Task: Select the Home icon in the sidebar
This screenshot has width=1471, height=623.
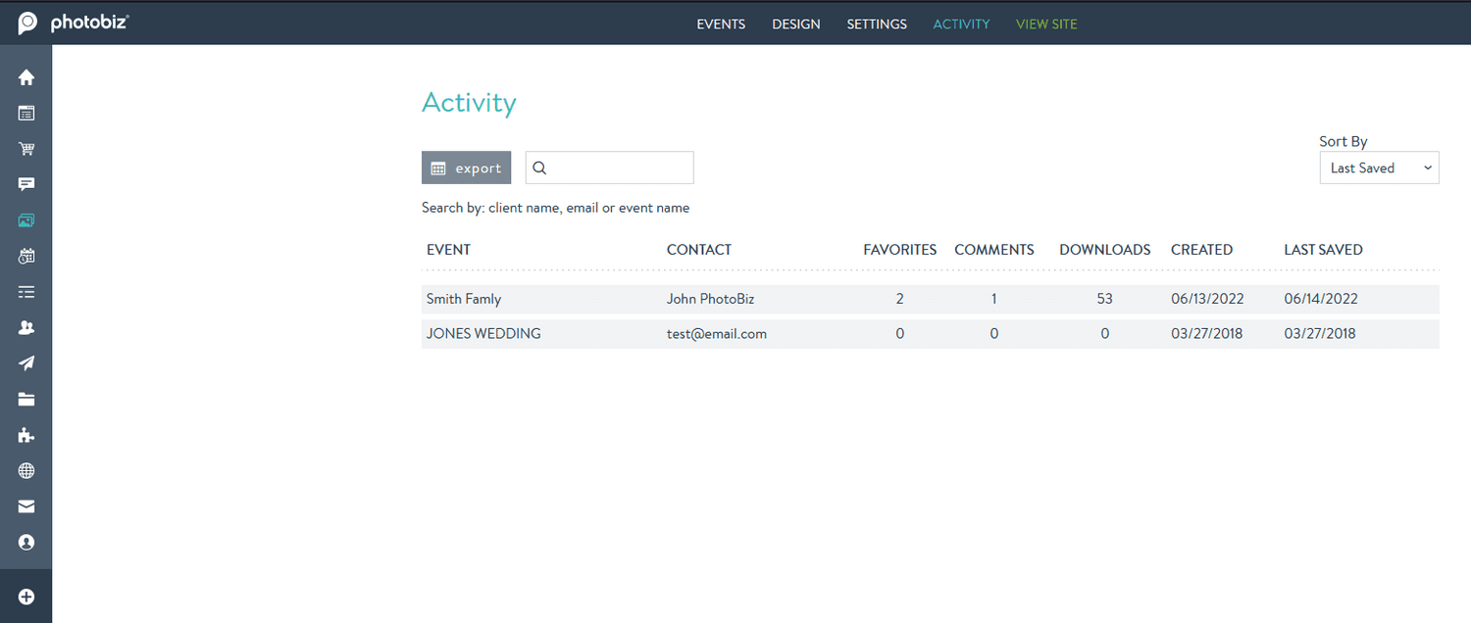Action: (25, 76)
